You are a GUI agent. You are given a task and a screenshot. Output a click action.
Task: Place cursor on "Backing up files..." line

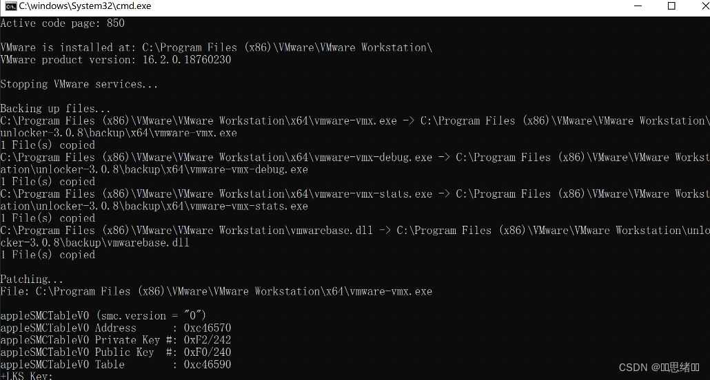(x=55, y=109)
